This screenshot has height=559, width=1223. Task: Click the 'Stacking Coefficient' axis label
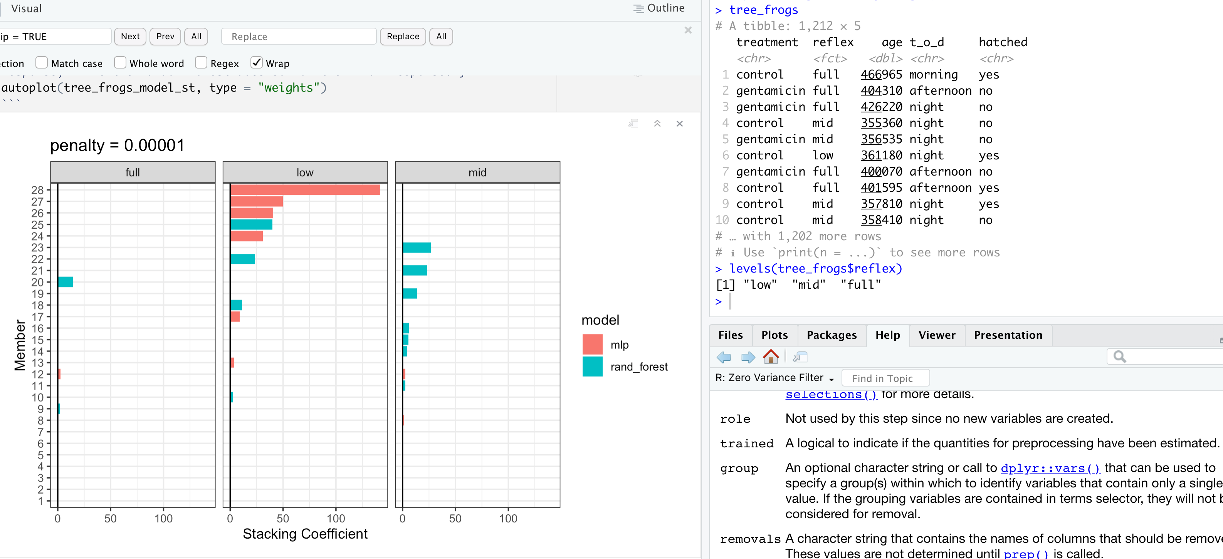[305, 534]
